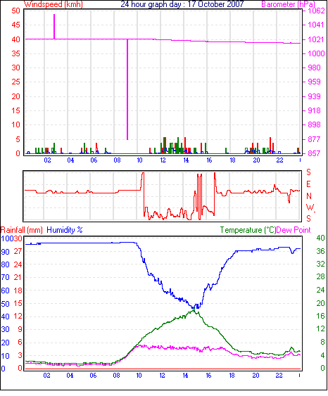Click the Barometer (hPa) axis label
328x396 pixels.
(288, 4)
